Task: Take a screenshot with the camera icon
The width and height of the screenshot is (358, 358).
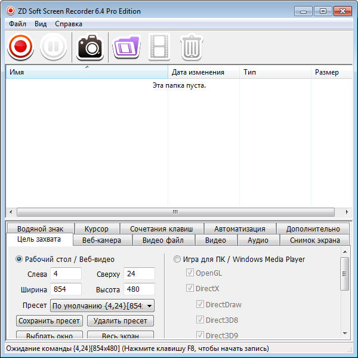Action: (x=90, y=47)
